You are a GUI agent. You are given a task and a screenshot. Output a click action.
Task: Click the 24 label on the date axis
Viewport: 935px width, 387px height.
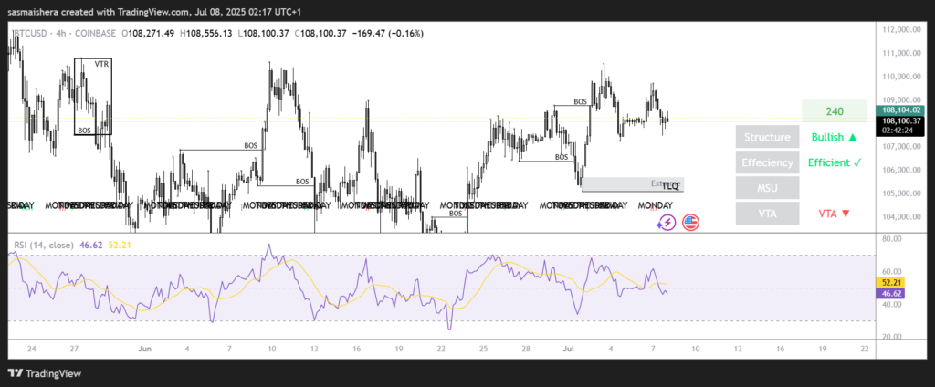click(31, 349)
